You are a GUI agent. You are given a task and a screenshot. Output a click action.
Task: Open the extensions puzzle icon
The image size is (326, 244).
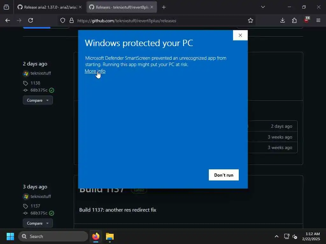(294, 20)
